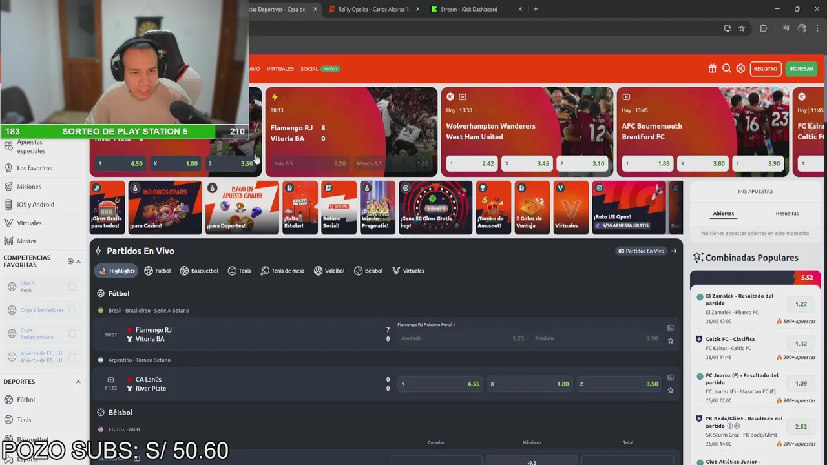Open Fútbol in Deportes sidebar
Screen dimensions: 827x465
pos(26,400)
